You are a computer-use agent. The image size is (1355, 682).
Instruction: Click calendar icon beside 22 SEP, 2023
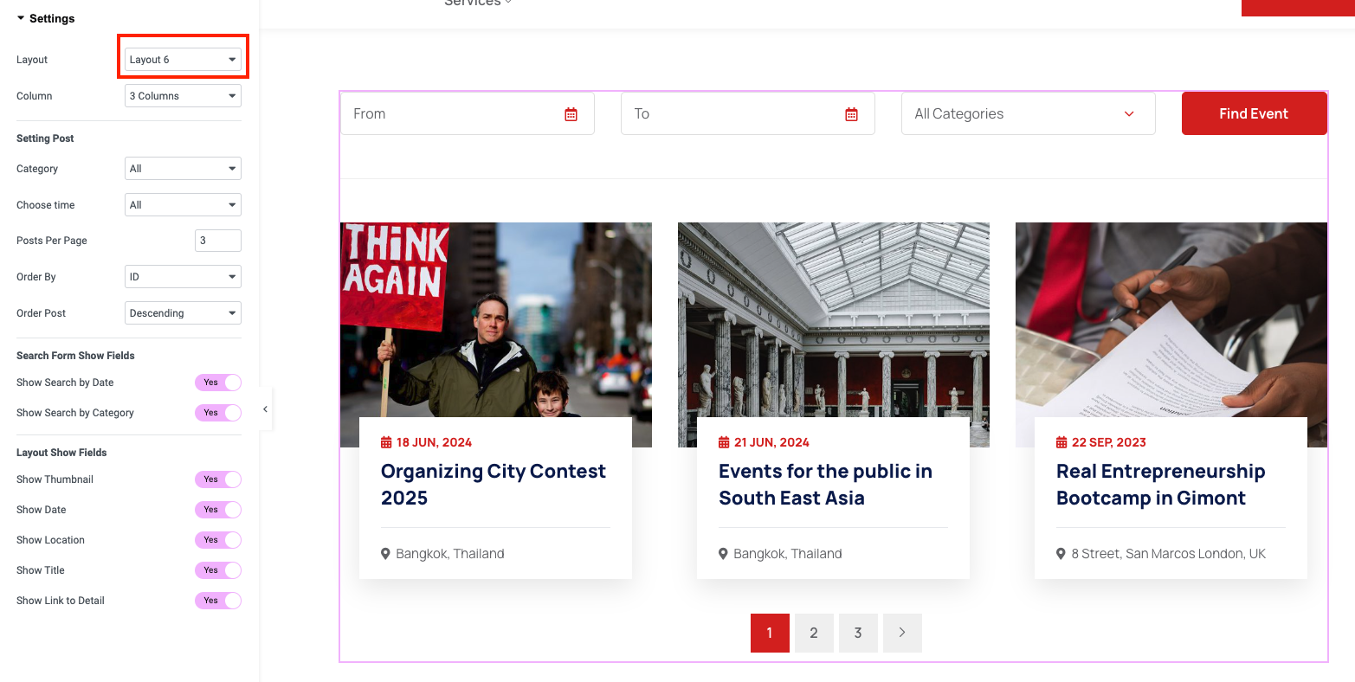[x=1061, y=442]
